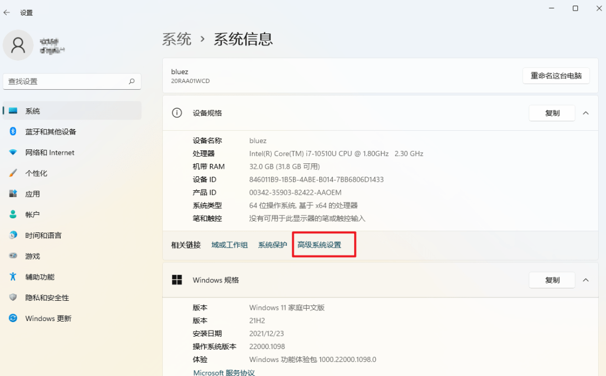
Task: Open the 域或工作组 link
Action: 229,245
